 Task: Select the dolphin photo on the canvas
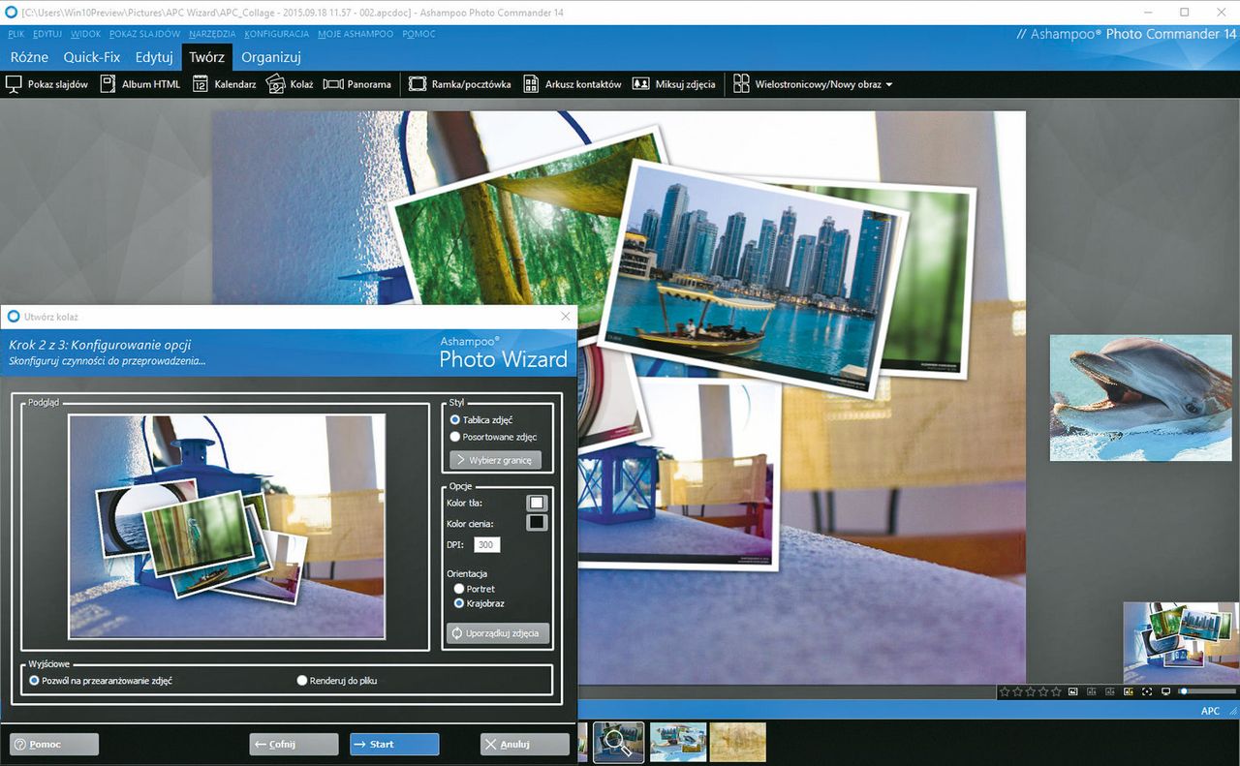1140,398
